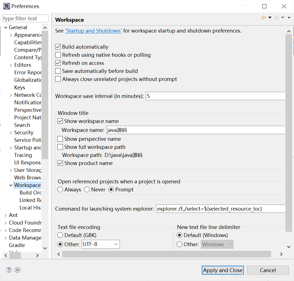This screenshot has width=294, height=281.
Task: Click the tree panel scroll-down arrow
Action: 45,248
